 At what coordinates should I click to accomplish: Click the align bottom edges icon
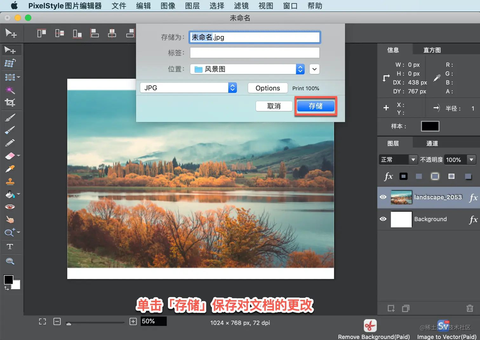click(77, 33)
